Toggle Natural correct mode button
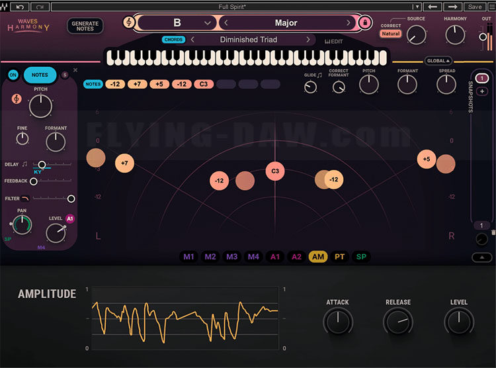 click(391, 34)
